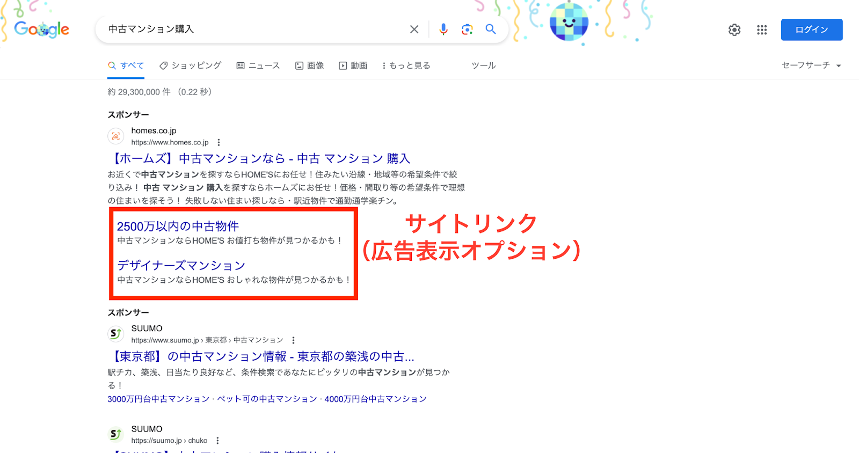This screenshot has width=859, height=453.
Task: Switch to the ショッピング tab
Action: click(x=191, y=65)
